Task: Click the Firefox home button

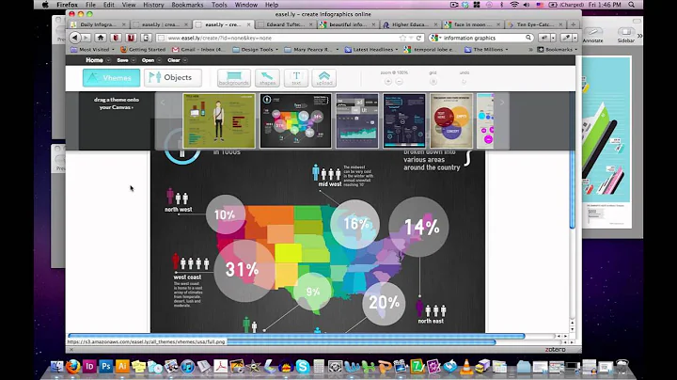Action: click(x=101, y=38)
